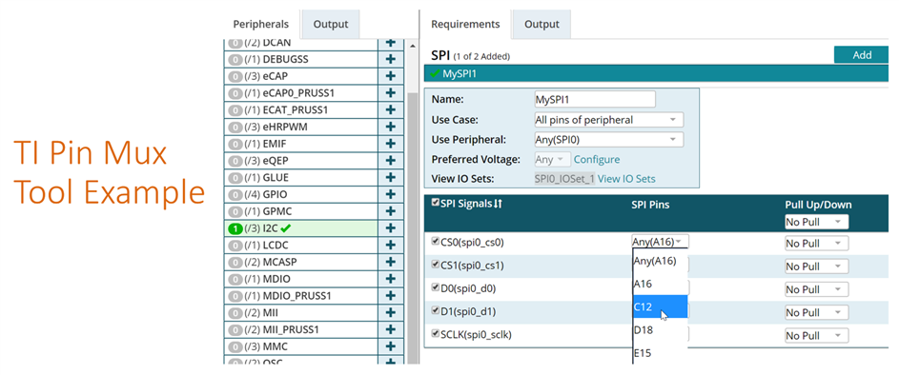Add an MCASP peripheral via plus icon
This screenshot has width=899, height=375.
pyautogui.click(x=391, y=262)
